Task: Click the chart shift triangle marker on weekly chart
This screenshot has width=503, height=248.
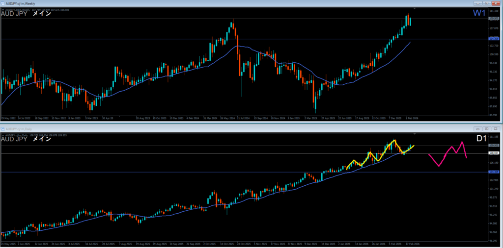Action: tap(415, 9)
